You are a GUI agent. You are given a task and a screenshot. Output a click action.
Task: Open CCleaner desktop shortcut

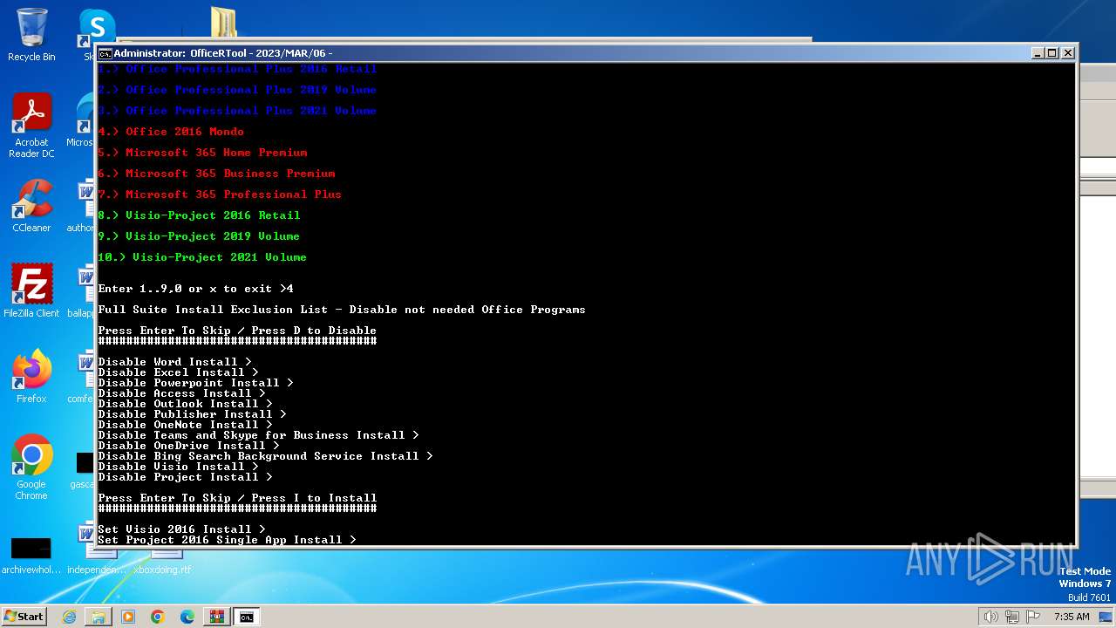[31, 207]
